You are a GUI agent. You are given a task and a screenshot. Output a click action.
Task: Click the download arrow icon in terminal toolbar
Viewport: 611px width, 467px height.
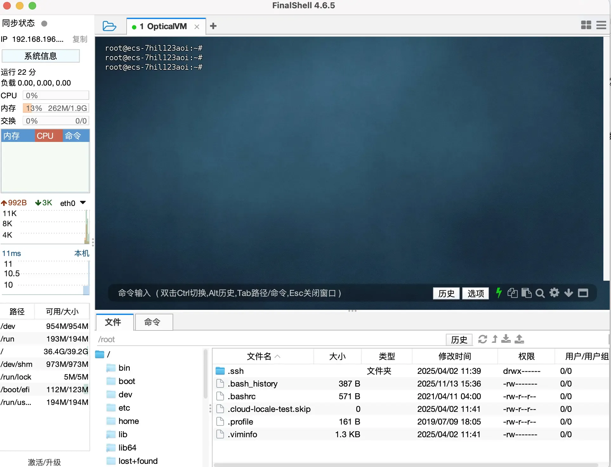(x=568, y=293)
